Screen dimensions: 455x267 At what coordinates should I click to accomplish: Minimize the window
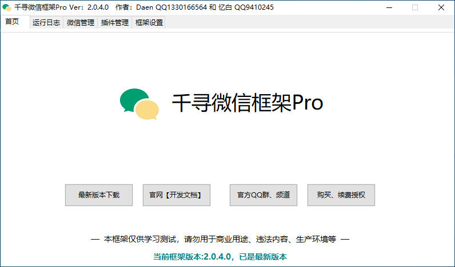point(389,7)
